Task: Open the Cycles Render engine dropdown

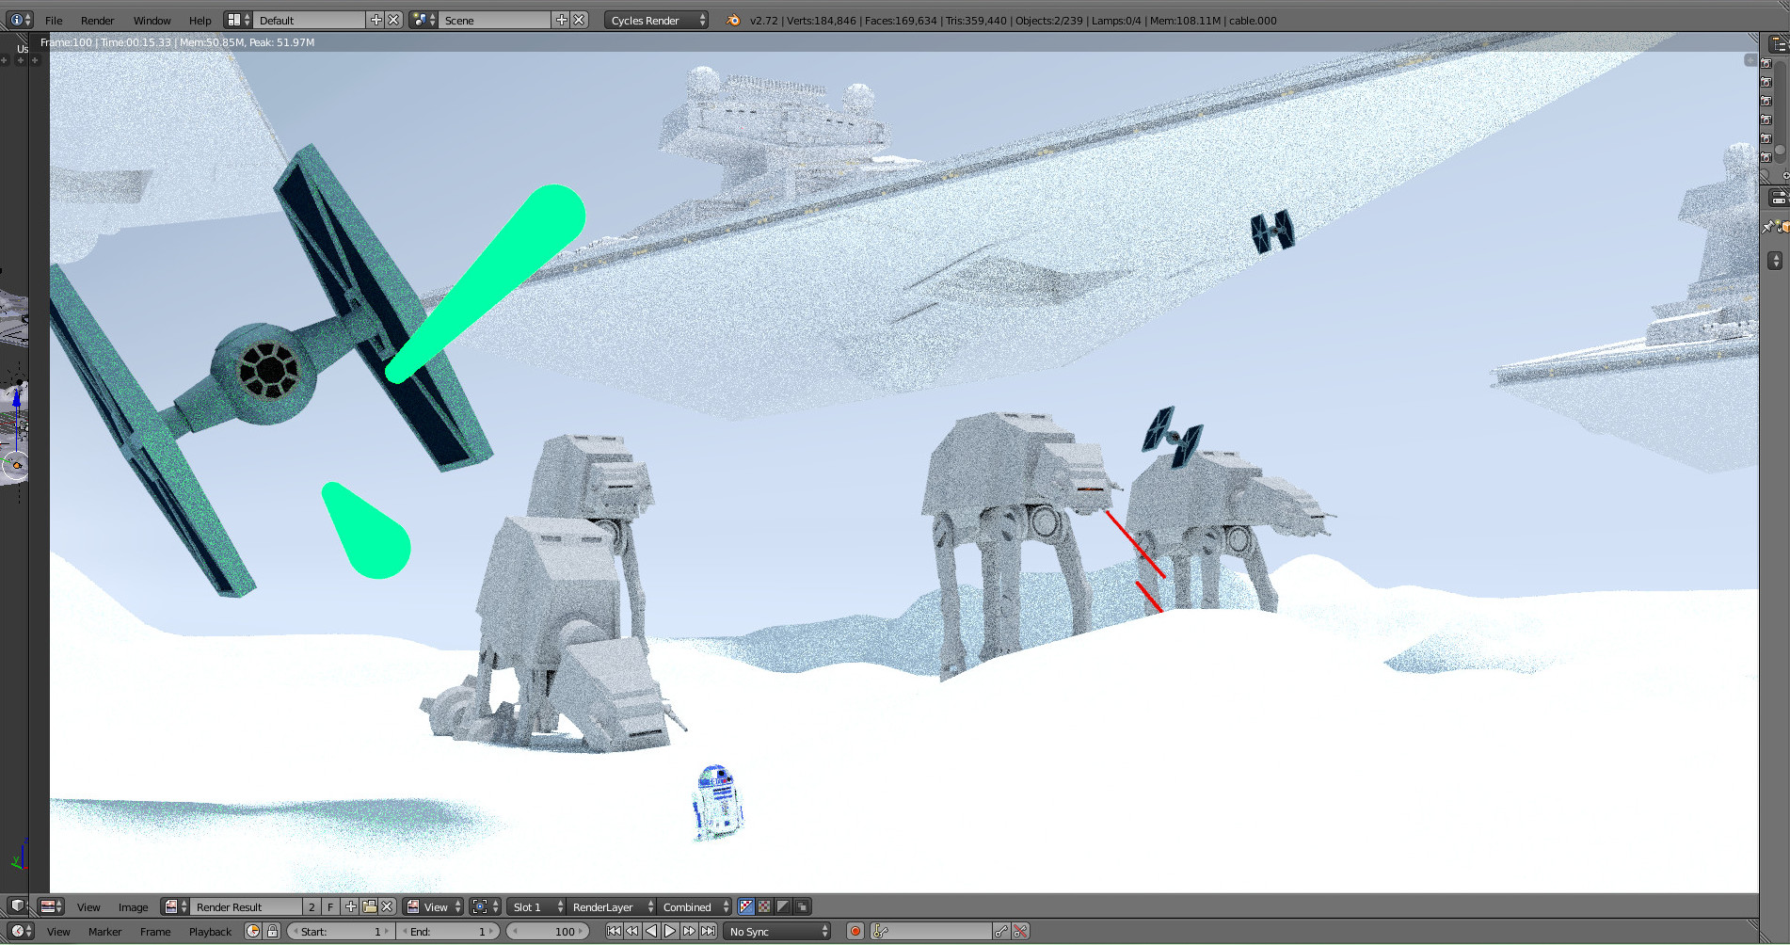Action: coord(656,20)
